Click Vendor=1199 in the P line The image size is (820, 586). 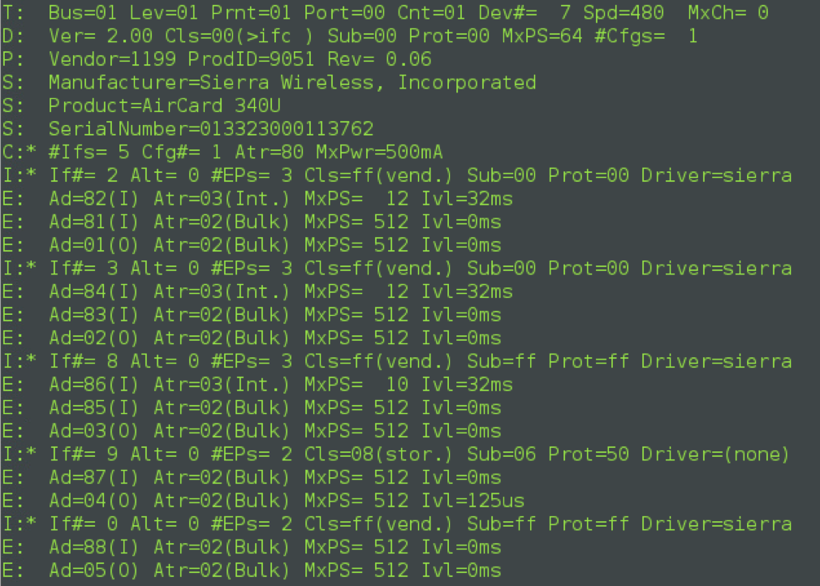112,59
